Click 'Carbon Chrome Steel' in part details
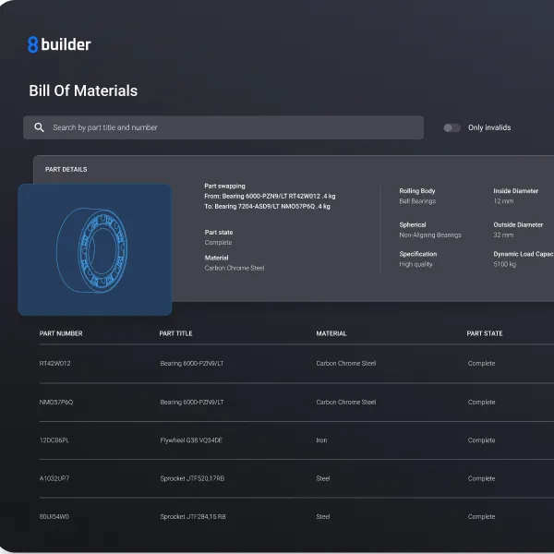This screenshot has height=554, width=554. [x=235, y=268]
